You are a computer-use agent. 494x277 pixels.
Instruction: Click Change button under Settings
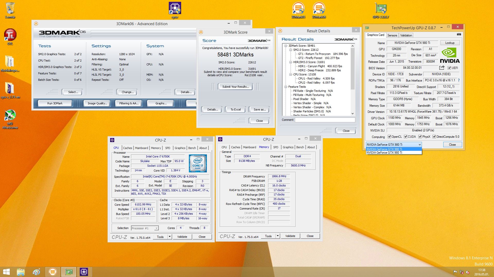(128, 92)
